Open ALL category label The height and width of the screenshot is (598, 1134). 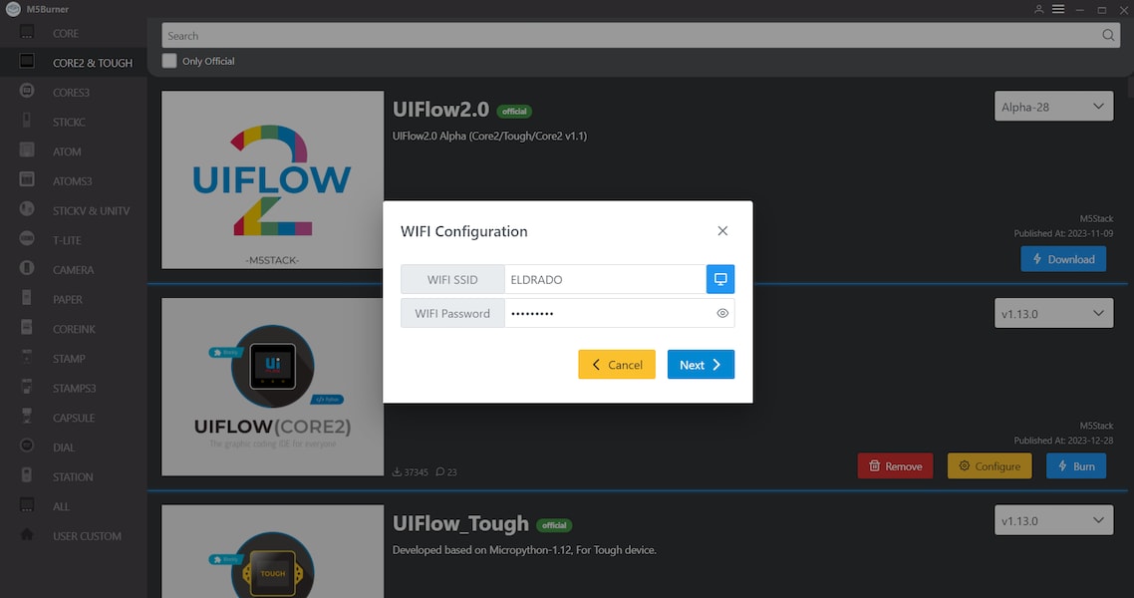[61, 507]
